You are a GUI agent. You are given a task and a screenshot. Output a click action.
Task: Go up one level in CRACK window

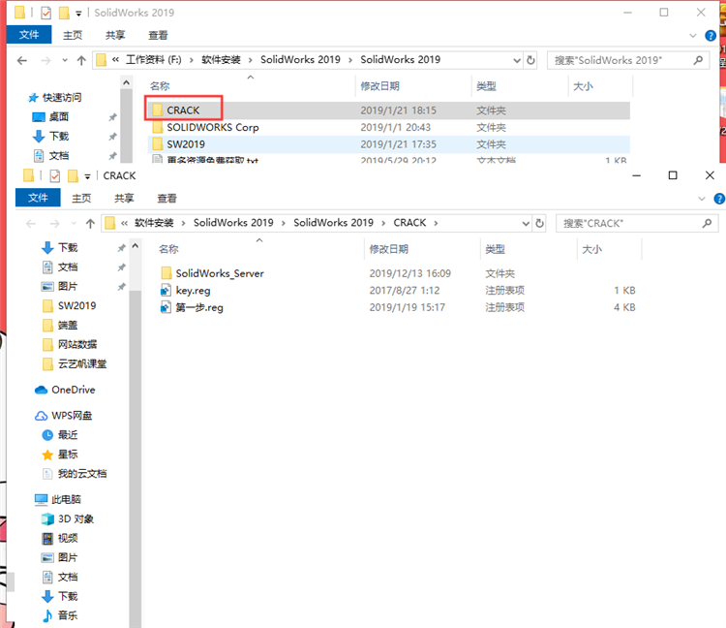coord(90,224)
